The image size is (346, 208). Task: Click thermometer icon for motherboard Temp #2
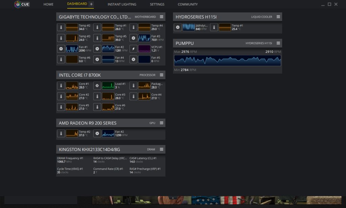(61, 27)
